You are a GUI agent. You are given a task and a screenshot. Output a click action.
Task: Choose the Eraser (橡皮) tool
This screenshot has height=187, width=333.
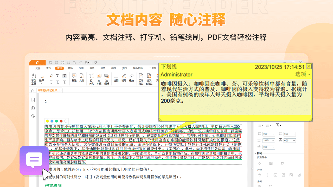132,78
